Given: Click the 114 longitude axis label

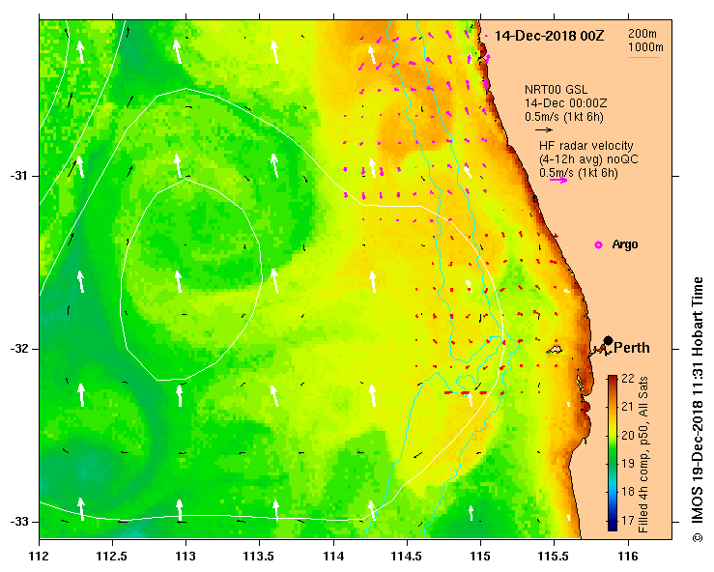Looking at the screenshot, I should 333,557.
